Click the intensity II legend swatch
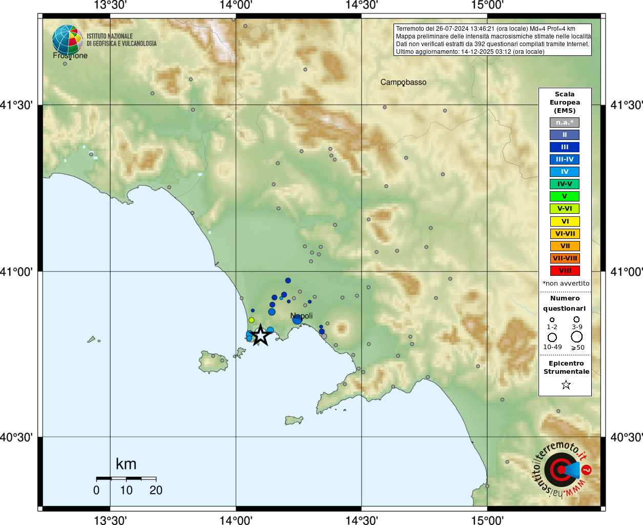This screenshot has width=643, height=525. point(565,135)
